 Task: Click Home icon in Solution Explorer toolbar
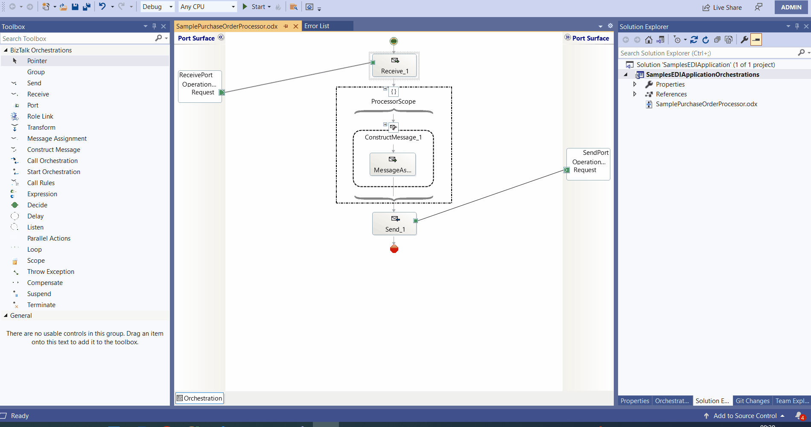coord(649,40)
